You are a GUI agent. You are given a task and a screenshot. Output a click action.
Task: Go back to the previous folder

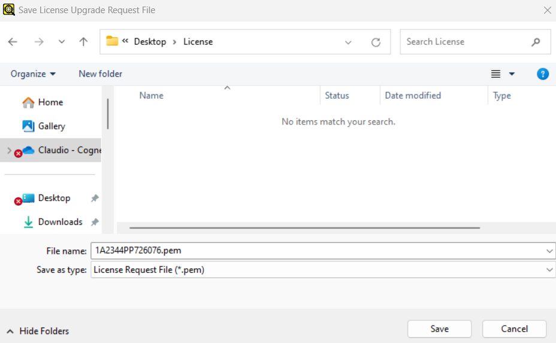[13, 42]
